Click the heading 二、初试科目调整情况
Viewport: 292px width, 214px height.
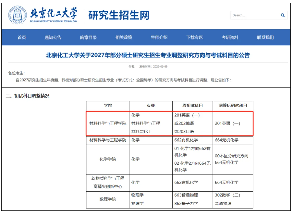pos(27,96)
